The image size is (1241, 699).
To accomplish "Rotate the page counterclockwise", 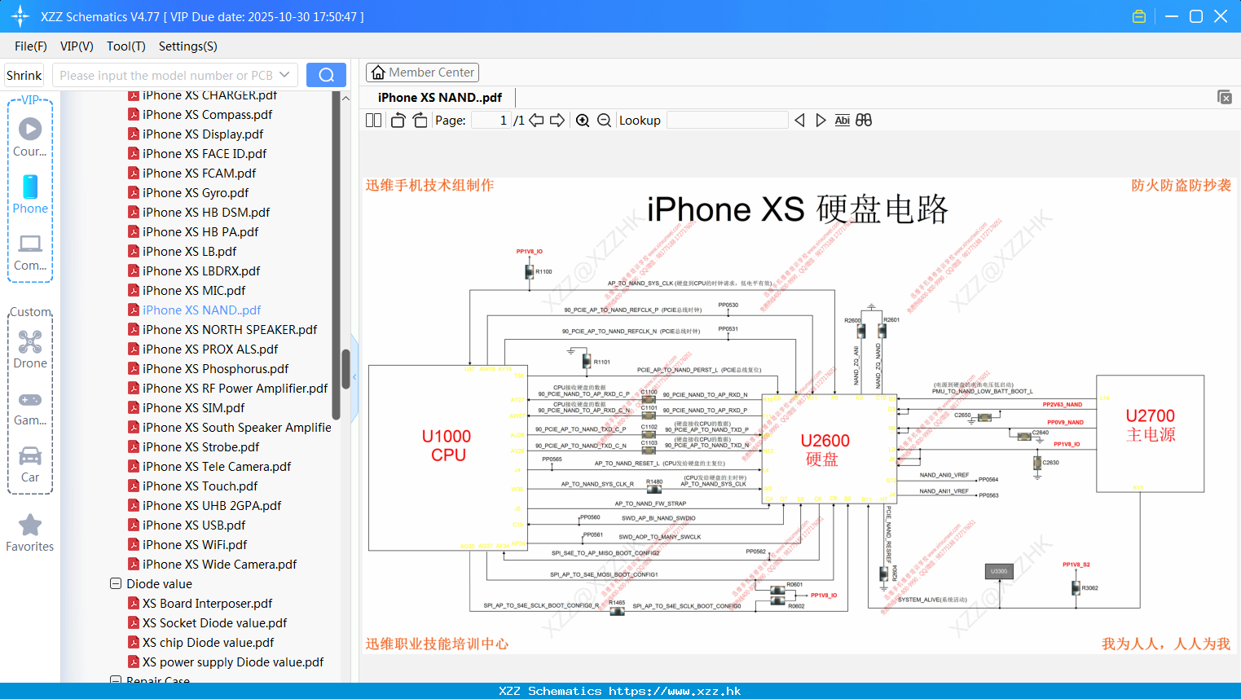I will click(x=398, y=121).
